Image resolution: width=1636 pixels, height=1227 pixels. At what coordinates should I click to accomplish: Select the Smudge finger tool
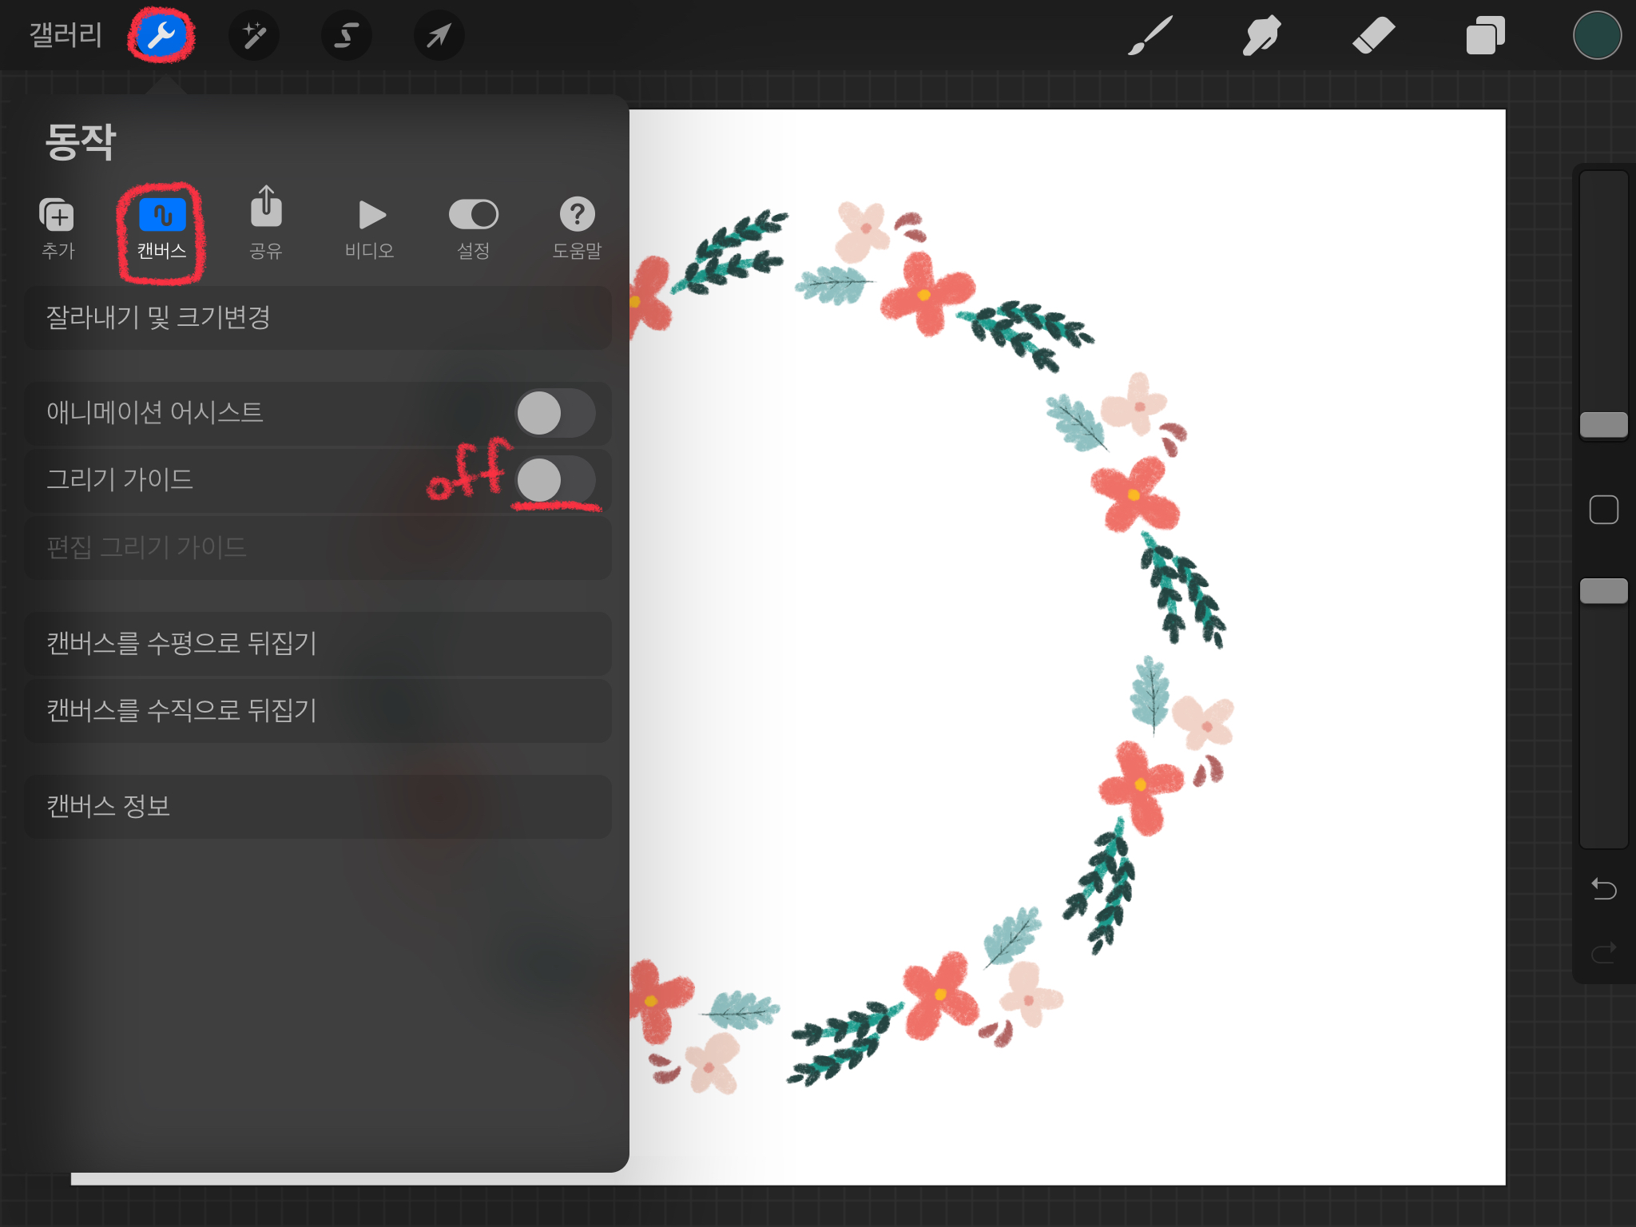coord(1261,35)
